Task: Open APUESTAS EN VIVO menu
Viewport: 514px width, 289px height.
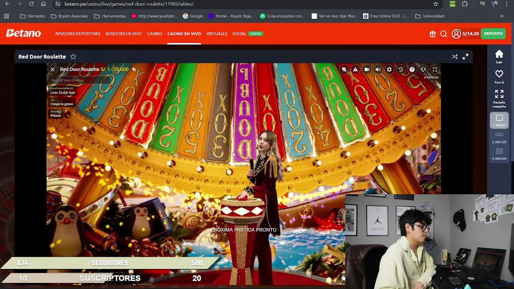Action: coord(123,34)
